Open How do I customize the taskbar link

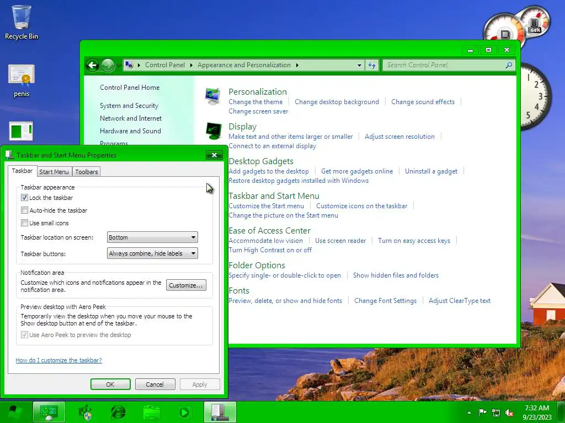pyautogui.click(x=58, y=360)
